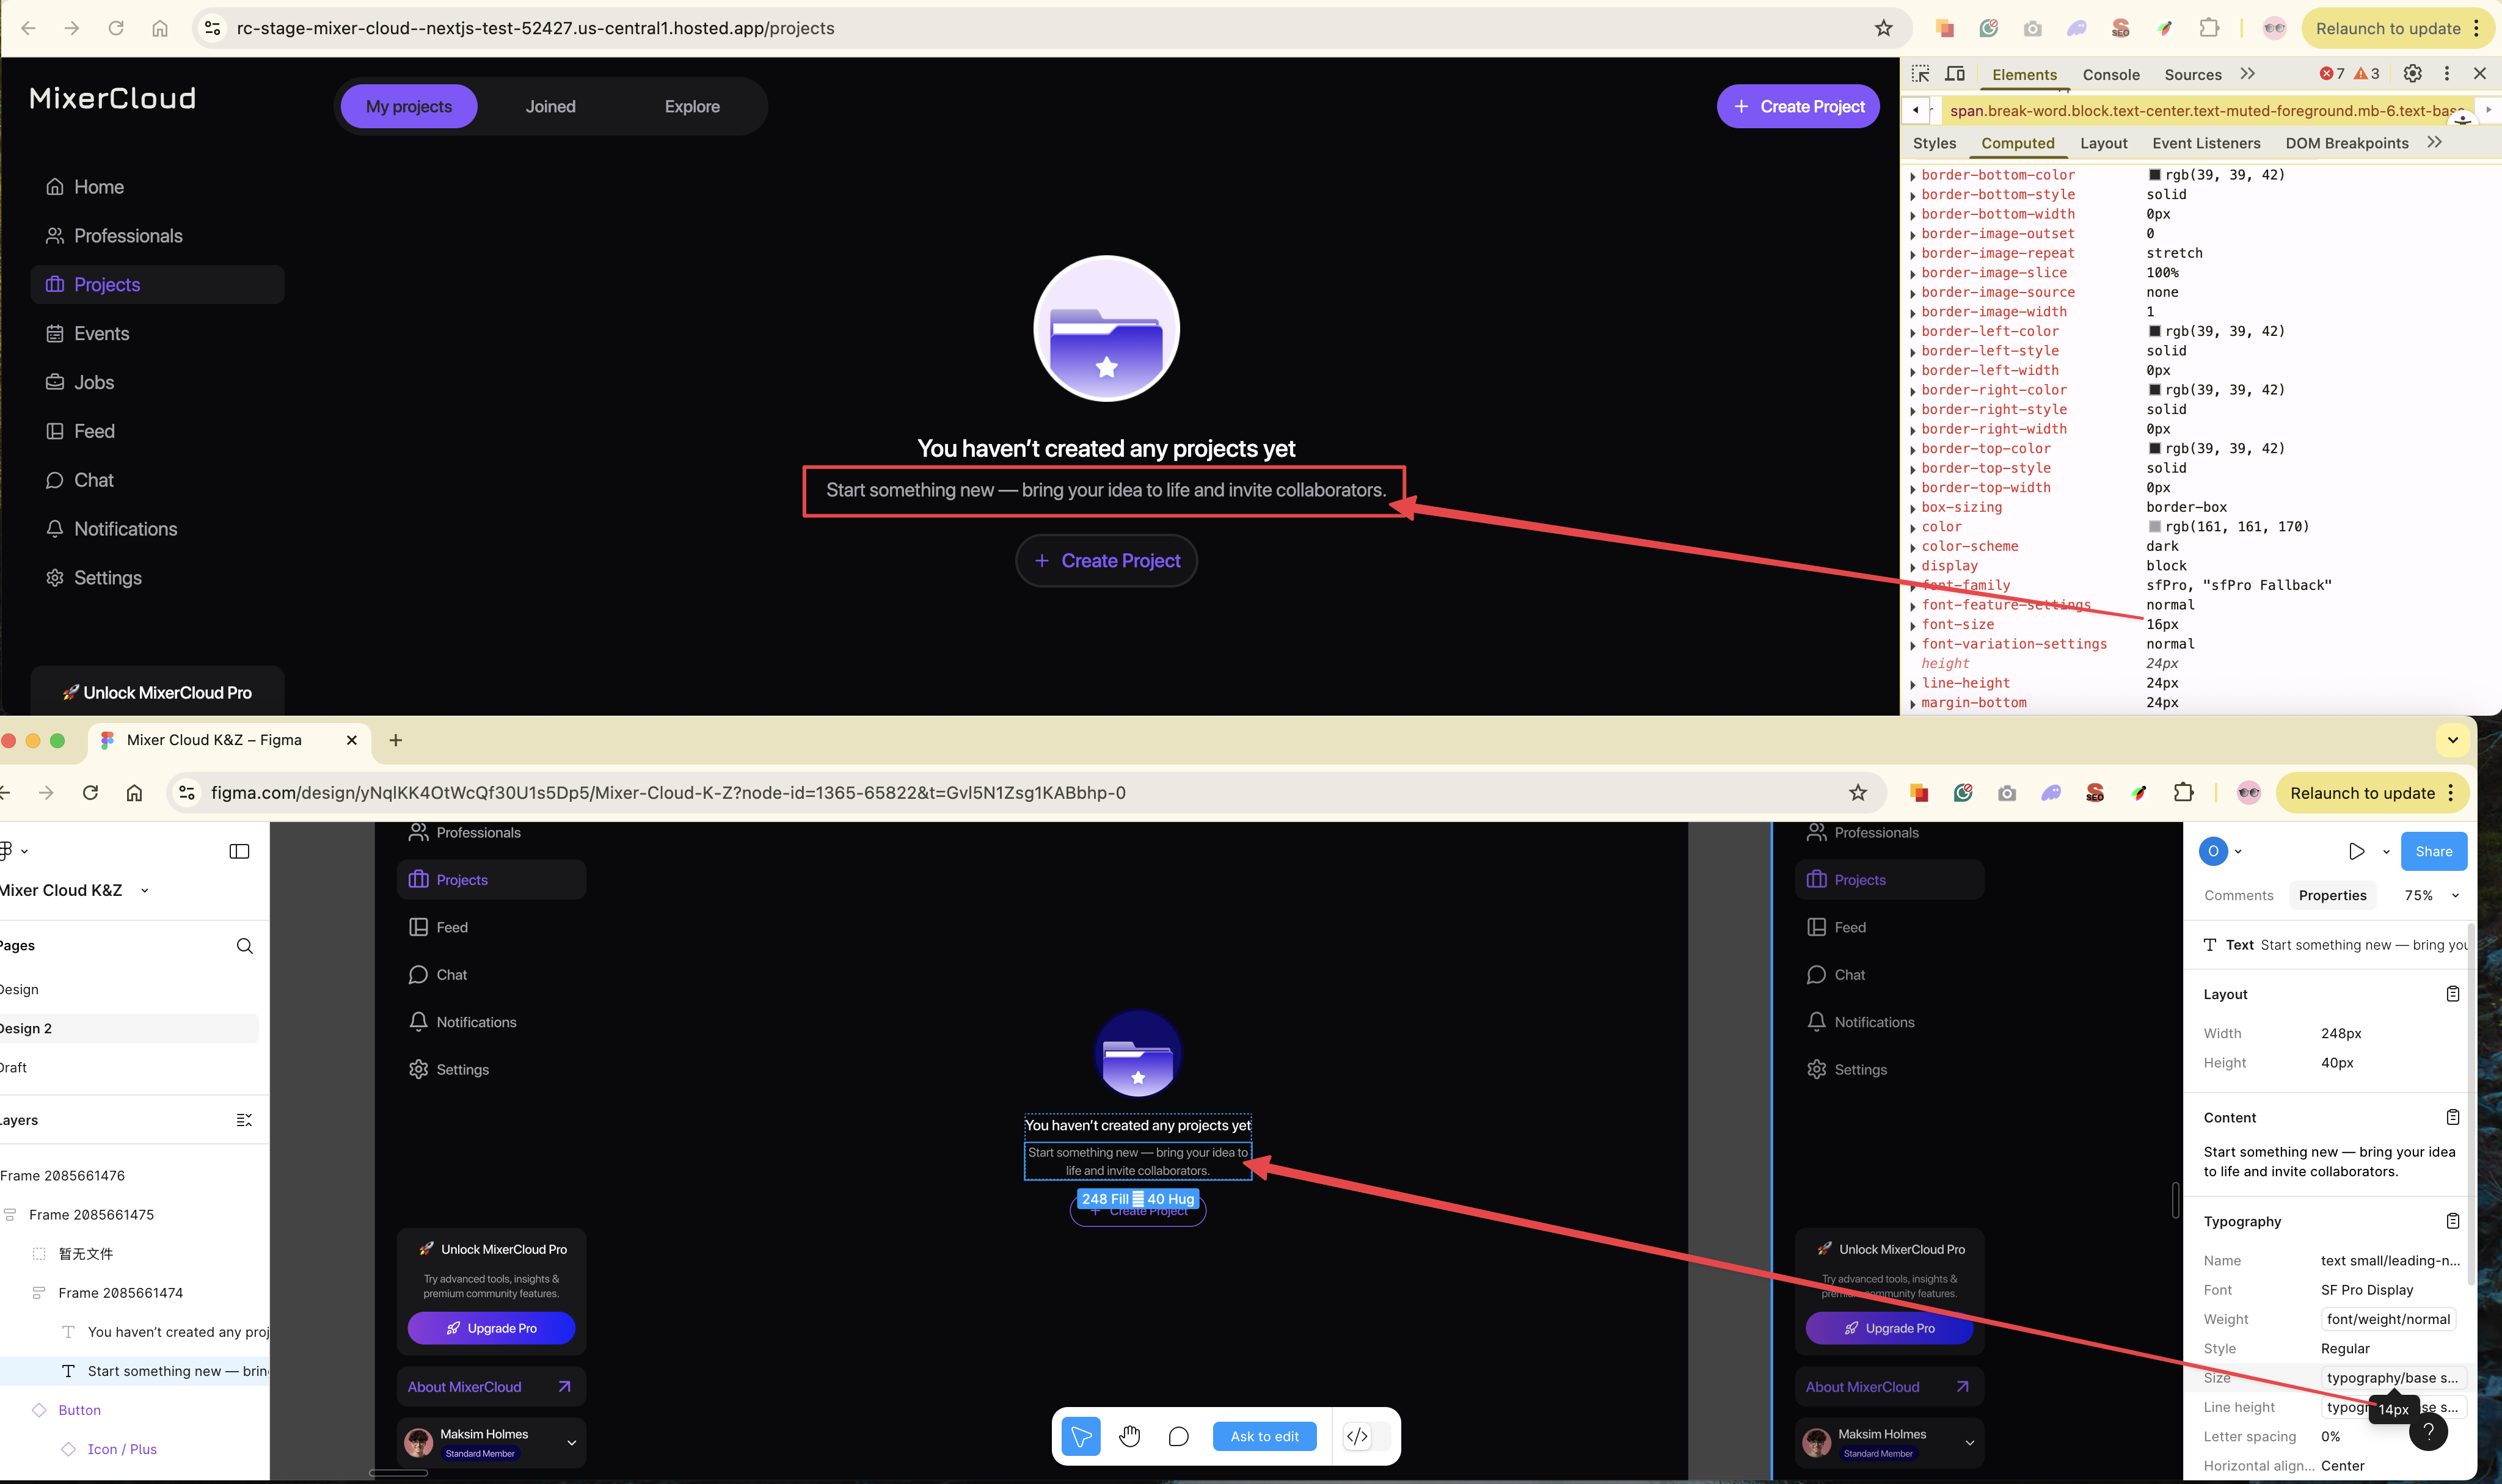Image resolution: width=2502 pixels, height=1484 pixels.
Task: Open the Styles tab in DevTools
Action: click(x=1934, y=143)
